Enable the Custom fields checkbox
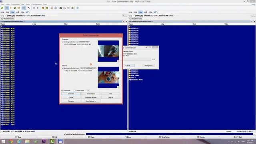The width and height of the screenshot is (256, 144). 74,90
